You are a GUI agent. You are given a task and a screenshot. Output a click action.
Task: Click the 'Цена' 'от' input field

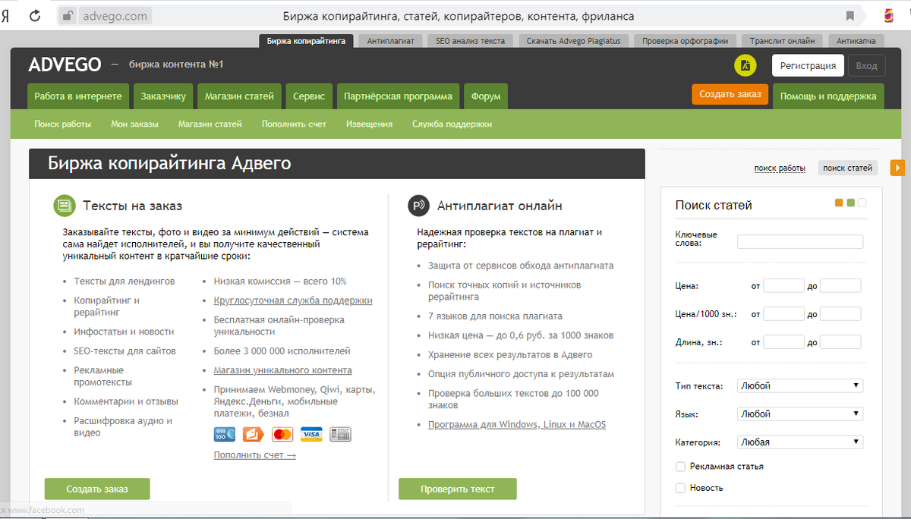pyautogui.click(x=783, y=286)
